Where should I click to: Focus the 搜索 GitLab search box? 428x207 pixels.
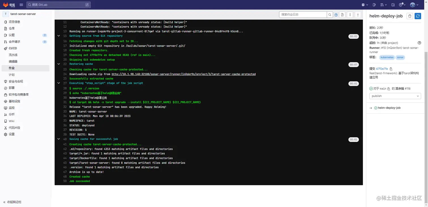pos(59,5)
